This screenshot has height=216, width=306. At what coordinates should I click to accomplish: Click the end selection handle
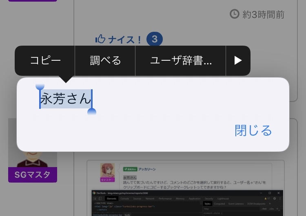point(92,111)
